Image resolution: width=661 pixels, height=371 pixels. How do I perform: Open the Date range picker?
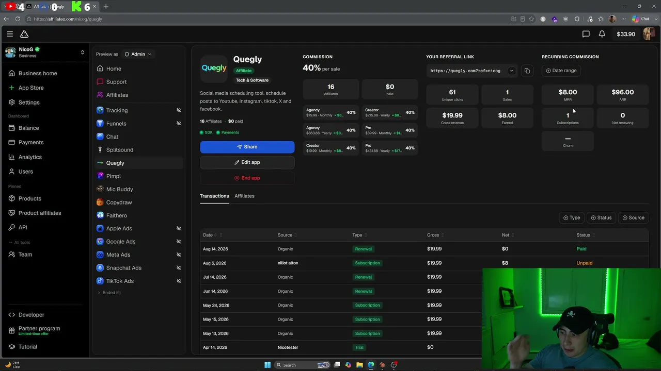click(561, 71)
